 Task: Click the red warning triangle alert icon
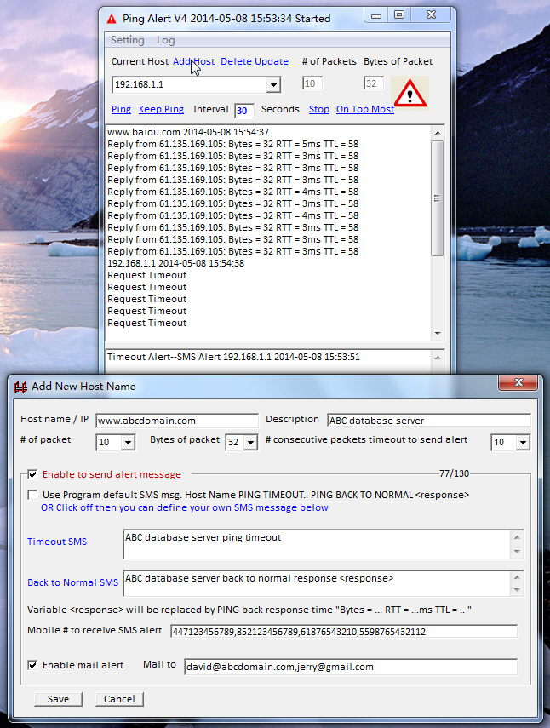[x=410, y=93]
